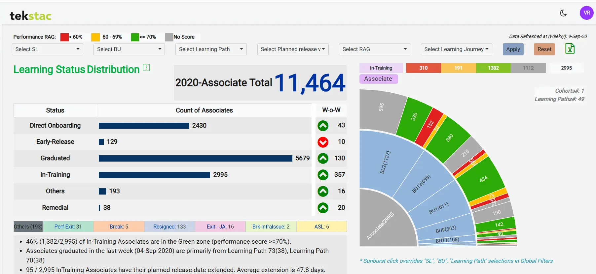Select the In-Training tab above sunburst
The width and height of the screenshot is (596, 274).
(x=381, y=68)
